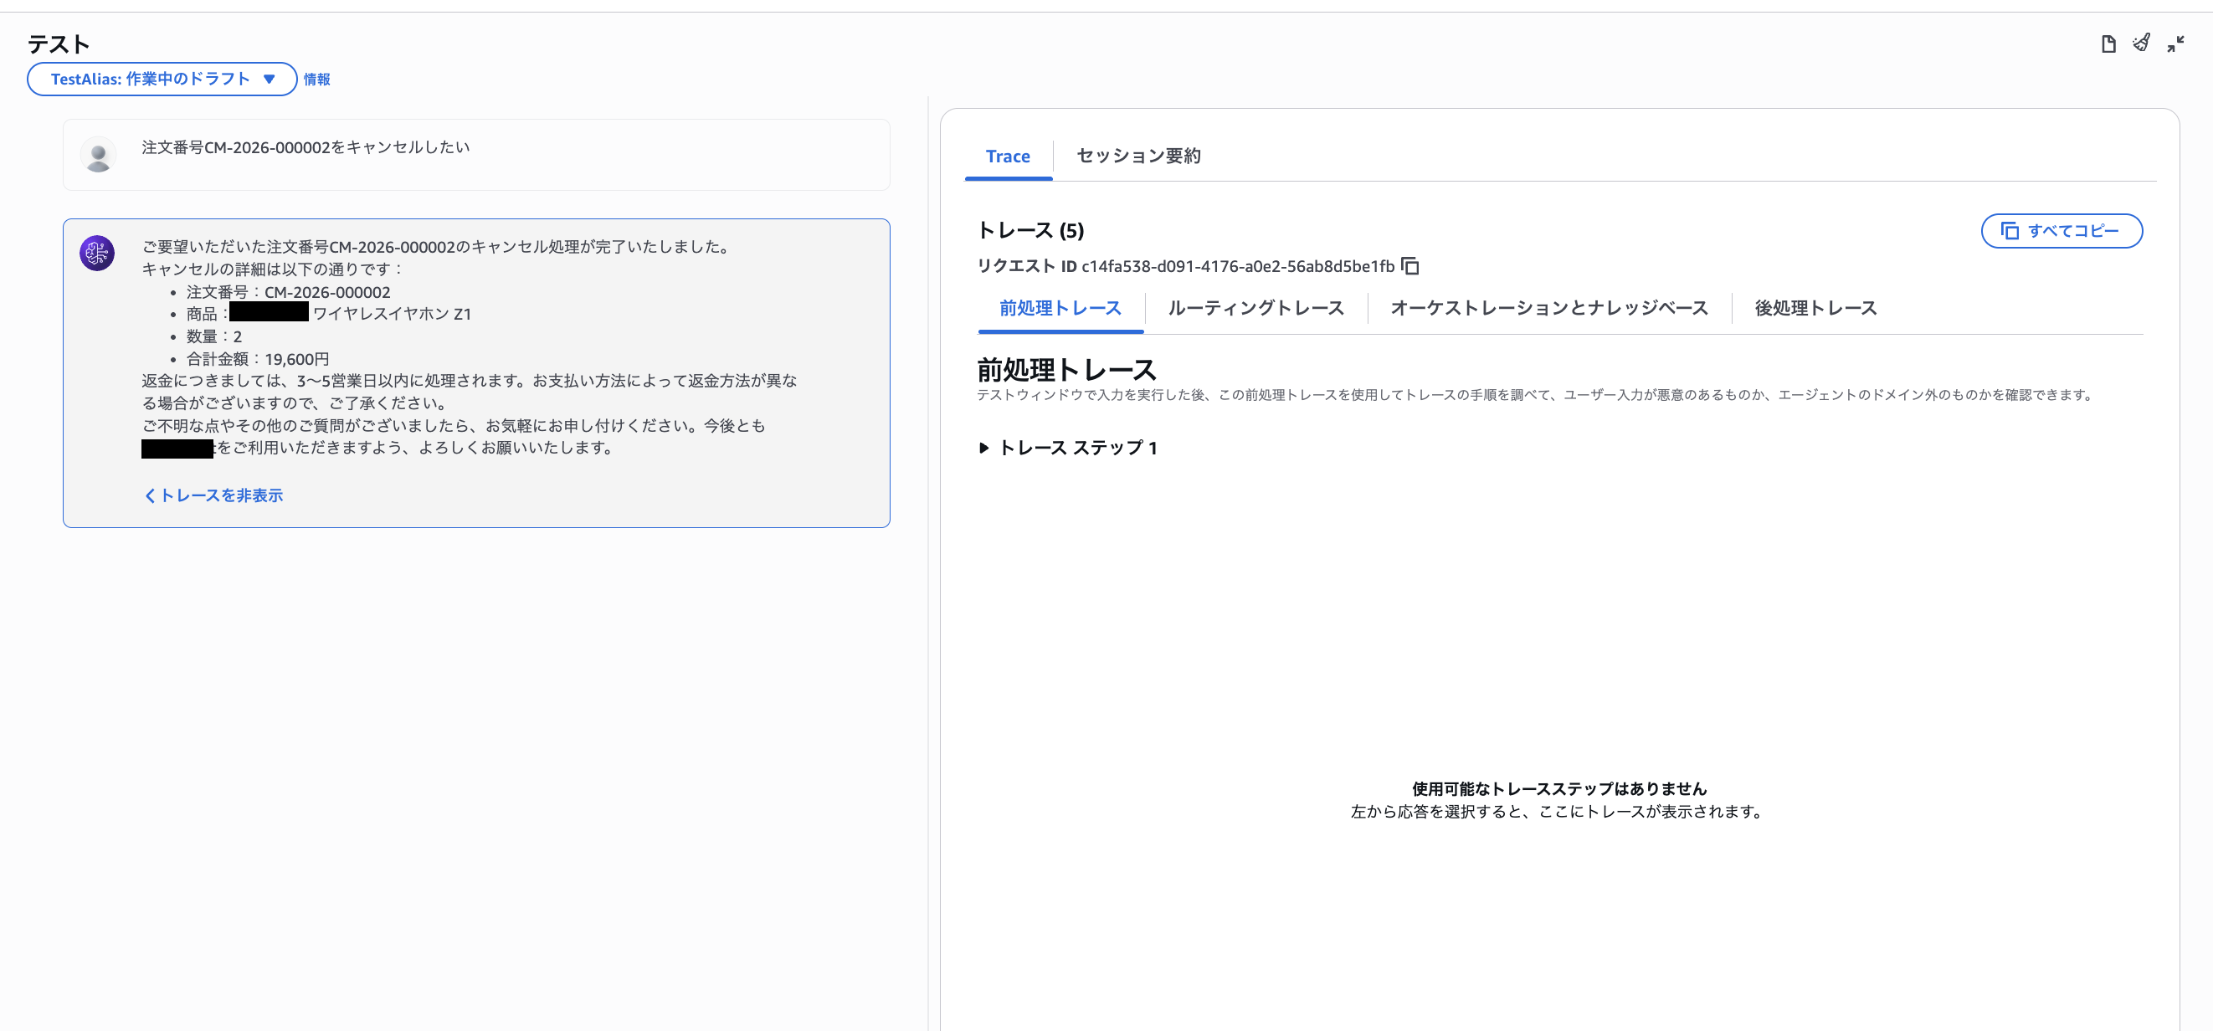Click the broom icon to clear conversation
Viewport: 2213px width, 1031px height.
pyautogui.click(x=2141, y=42)
